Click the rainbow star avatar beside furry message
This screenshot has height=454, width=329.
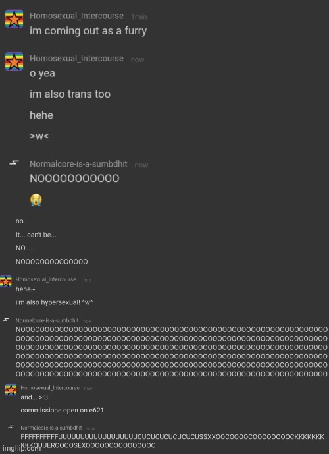pyautogui.click(x=14, y=19)
